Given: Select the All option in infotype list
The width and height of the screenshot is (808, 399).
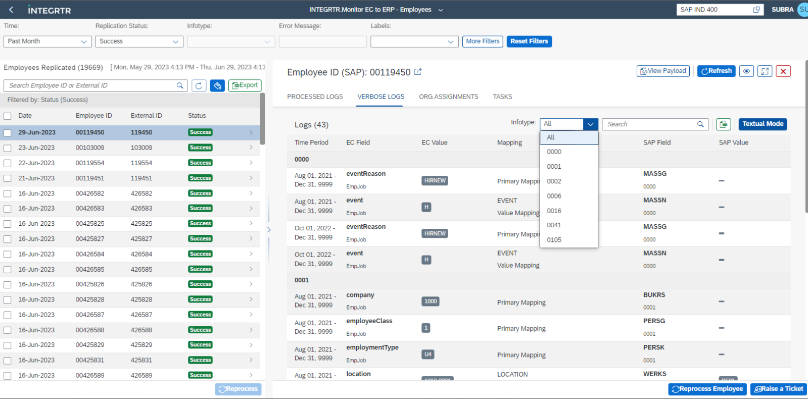Looking at the screenshot, I should coord(569,137).
